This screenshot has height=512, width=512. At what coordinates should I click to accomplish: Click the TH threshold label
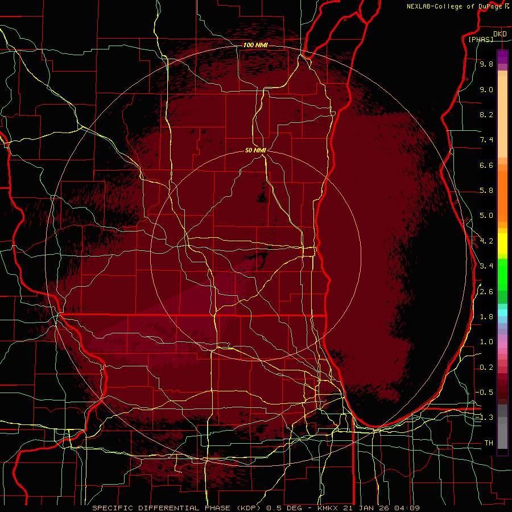[x=489, y=443]
